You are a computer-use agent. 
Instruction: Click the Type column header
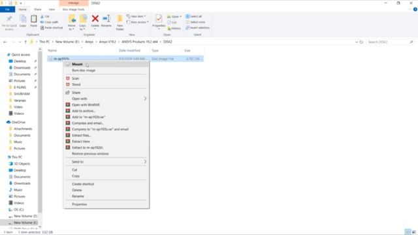(155, 50)
